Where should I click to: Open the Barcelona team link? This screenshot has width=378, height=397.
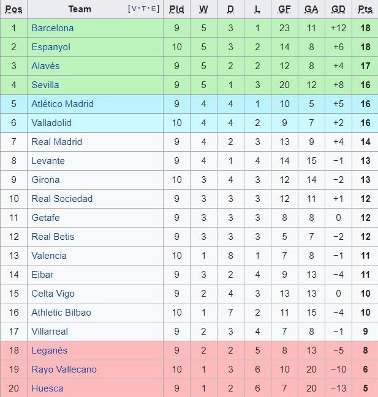[52, 28]
